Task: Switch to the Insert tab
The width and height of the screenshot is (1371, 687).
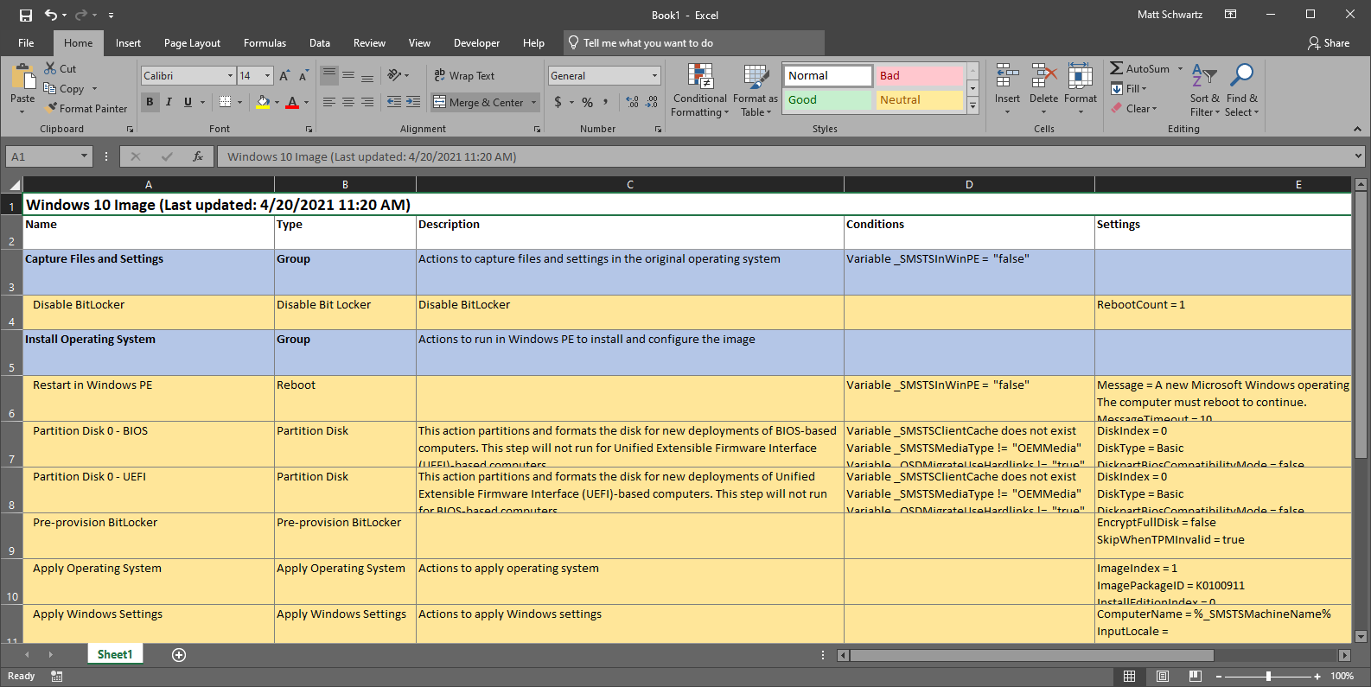Action: (128, 43)
